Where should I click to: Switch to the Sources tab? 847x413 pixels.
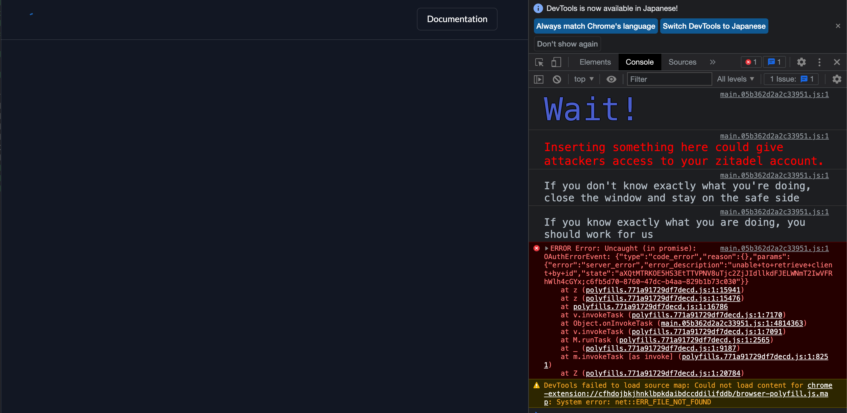pos(682,62)
